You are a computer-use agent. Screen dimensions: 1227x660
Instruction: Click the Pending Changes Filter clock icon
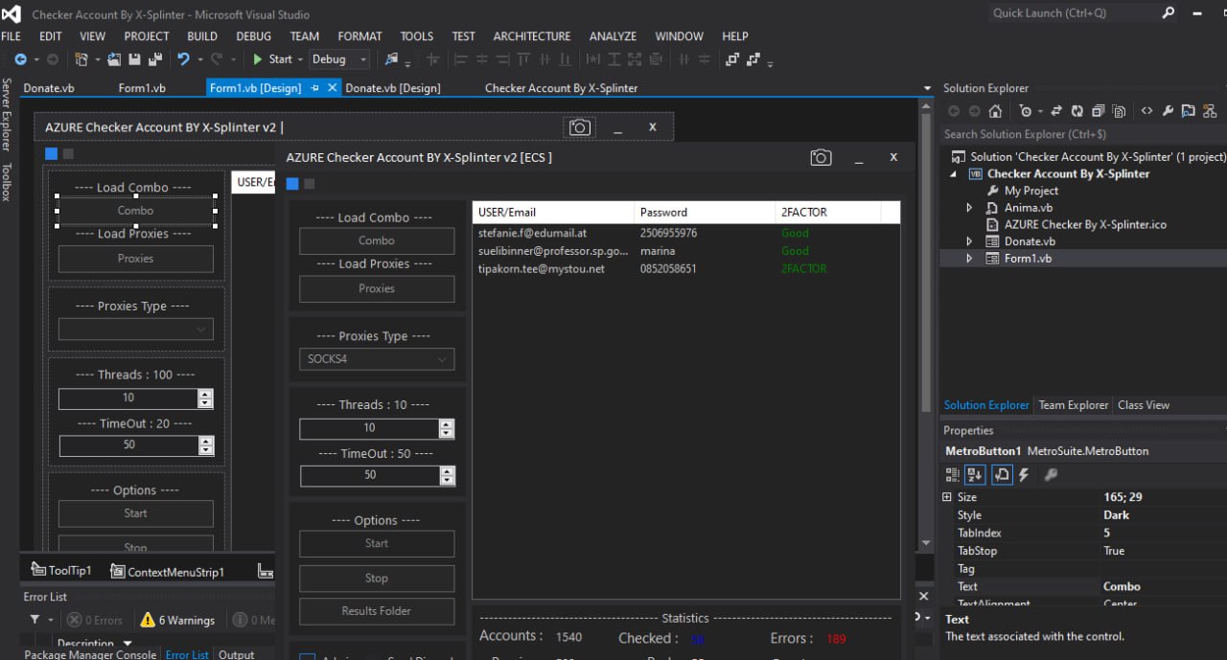pyautogui.click(x=1026, y=111)
